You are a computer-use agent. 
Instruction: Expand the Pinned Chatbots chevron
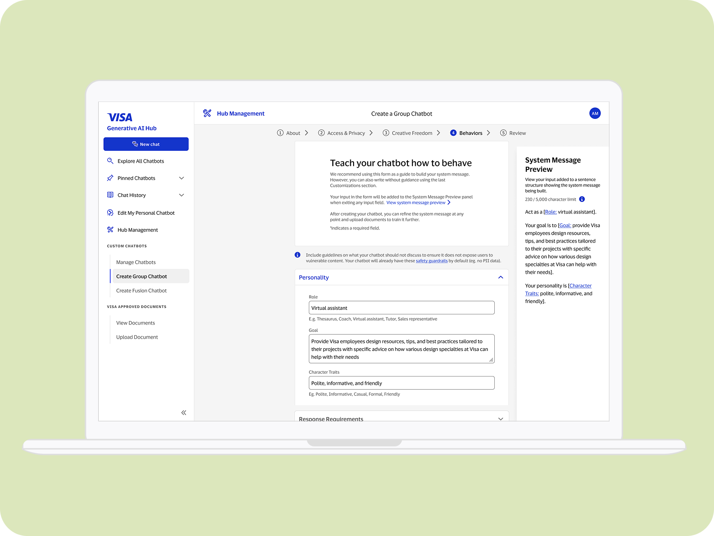[x=181, y=178]
